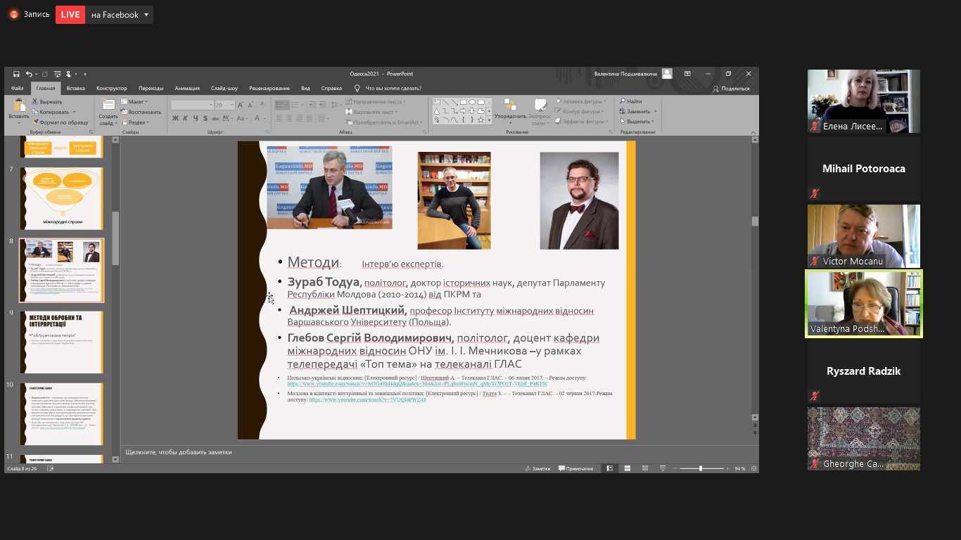The height and width of the screenshot is (540, 961).
Task: Click the red LIVE button
Action: coord(70,15)
